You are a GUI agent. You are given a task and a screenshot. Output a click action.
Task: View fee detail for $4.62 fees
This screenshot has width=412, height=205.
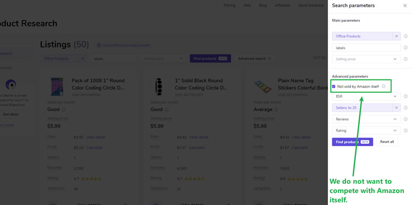[x=199, y=137]
